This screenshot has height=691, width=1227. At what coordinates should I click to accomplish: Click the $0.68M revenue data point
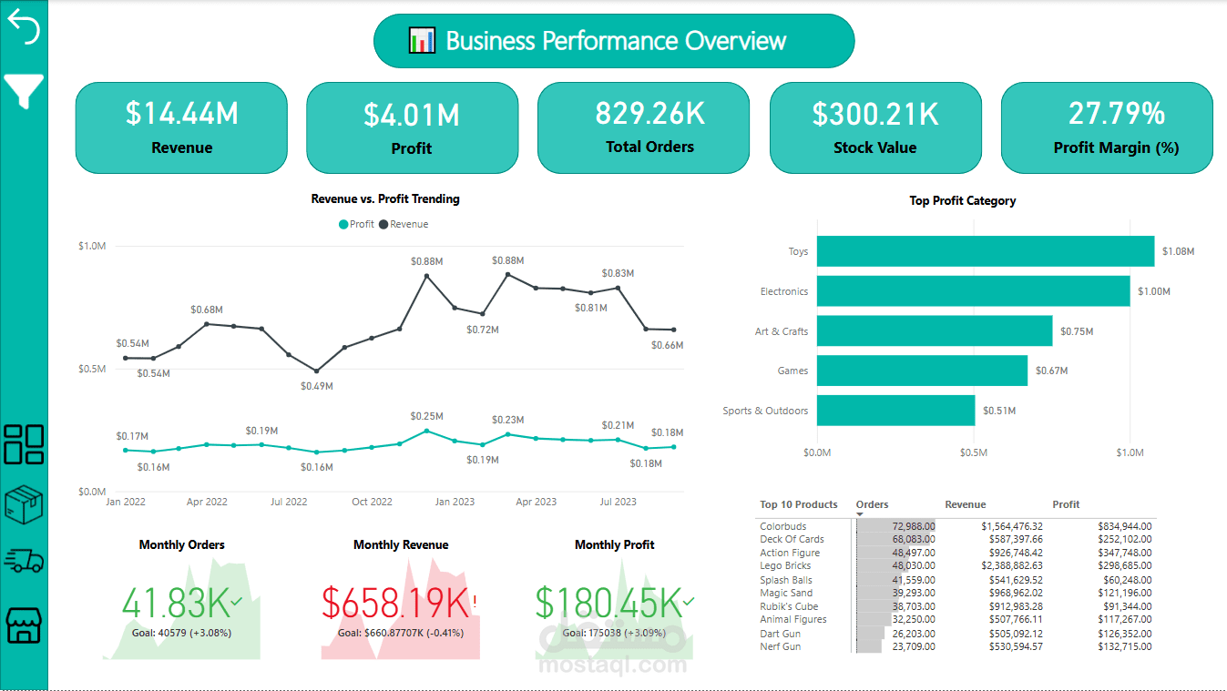point(207,323)
